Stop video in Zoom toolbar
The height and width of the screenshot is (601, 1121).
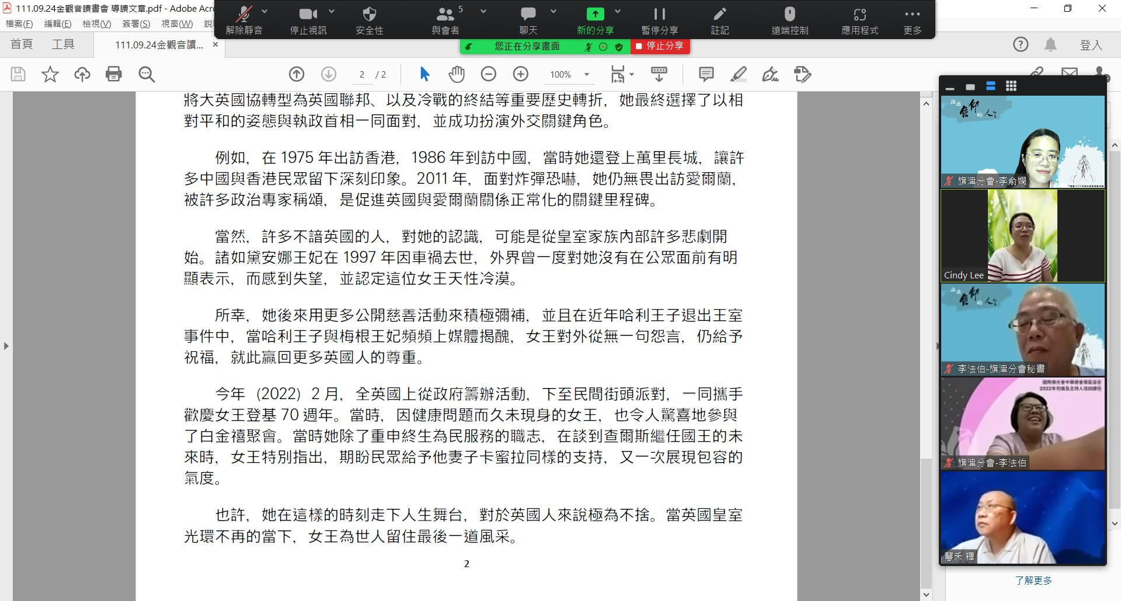coord(308,20)
